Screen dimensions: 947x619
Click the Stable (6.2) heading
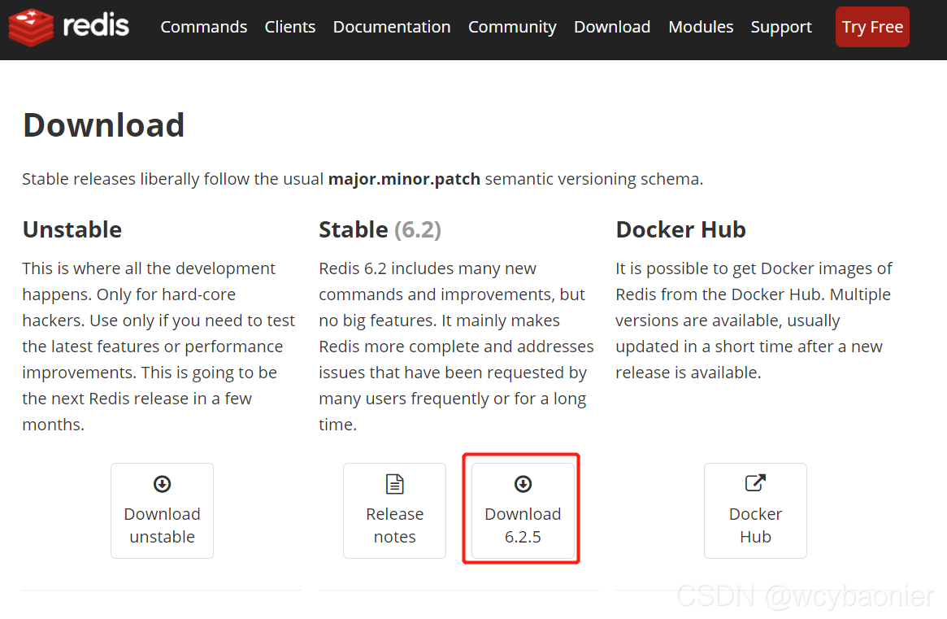pos(380,229)
